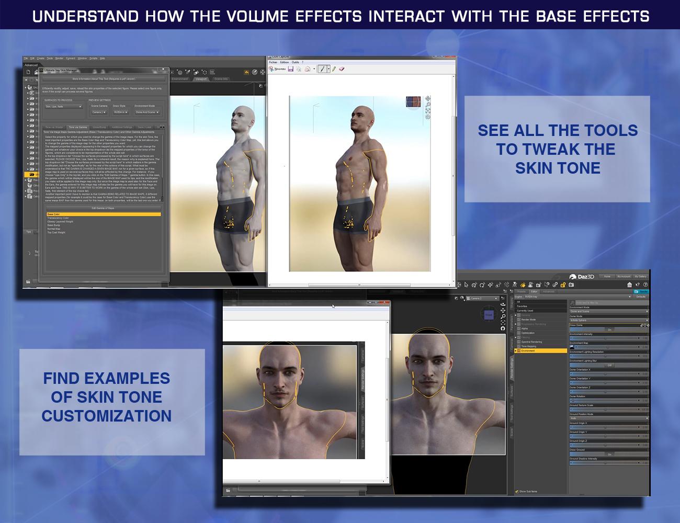Open the Draw Style dropdown
Screen dimensions: 680x523
pos(120,112)
